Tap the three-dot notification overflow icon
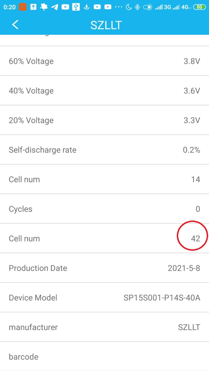 pyautogui.click(x=119, y=7)
